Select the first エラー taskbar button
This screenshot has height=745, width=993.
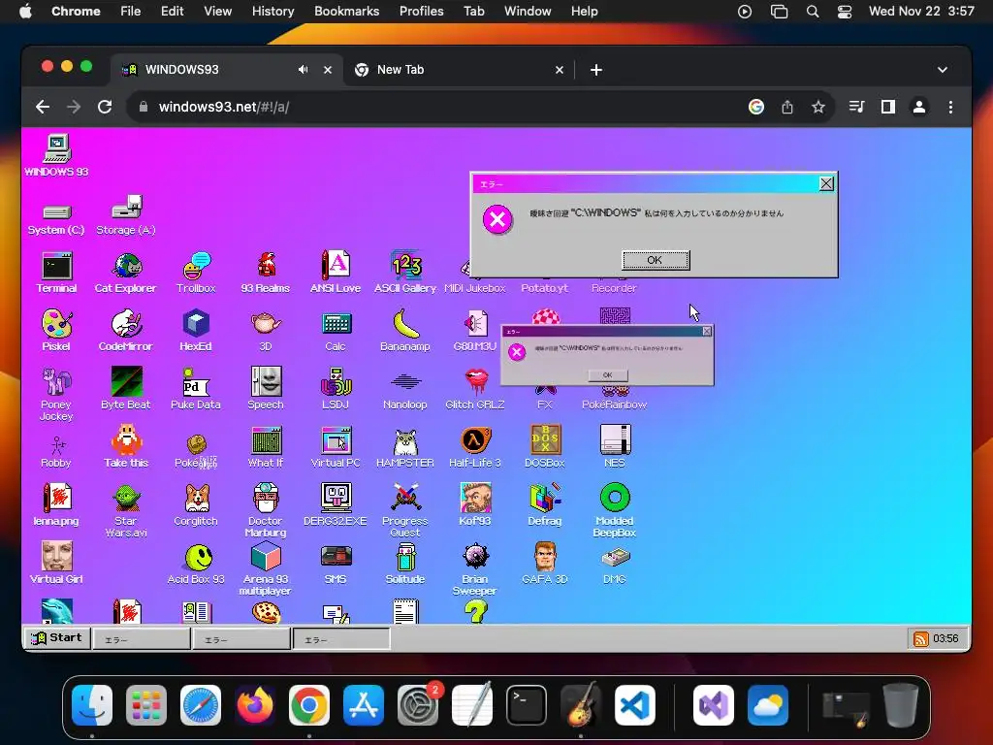142,639
